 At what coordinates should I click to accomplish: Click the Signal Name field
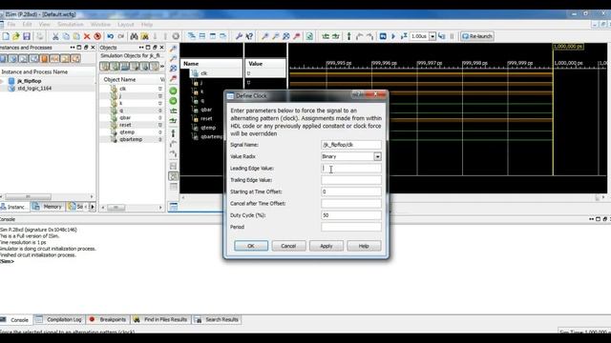(351, 145)
